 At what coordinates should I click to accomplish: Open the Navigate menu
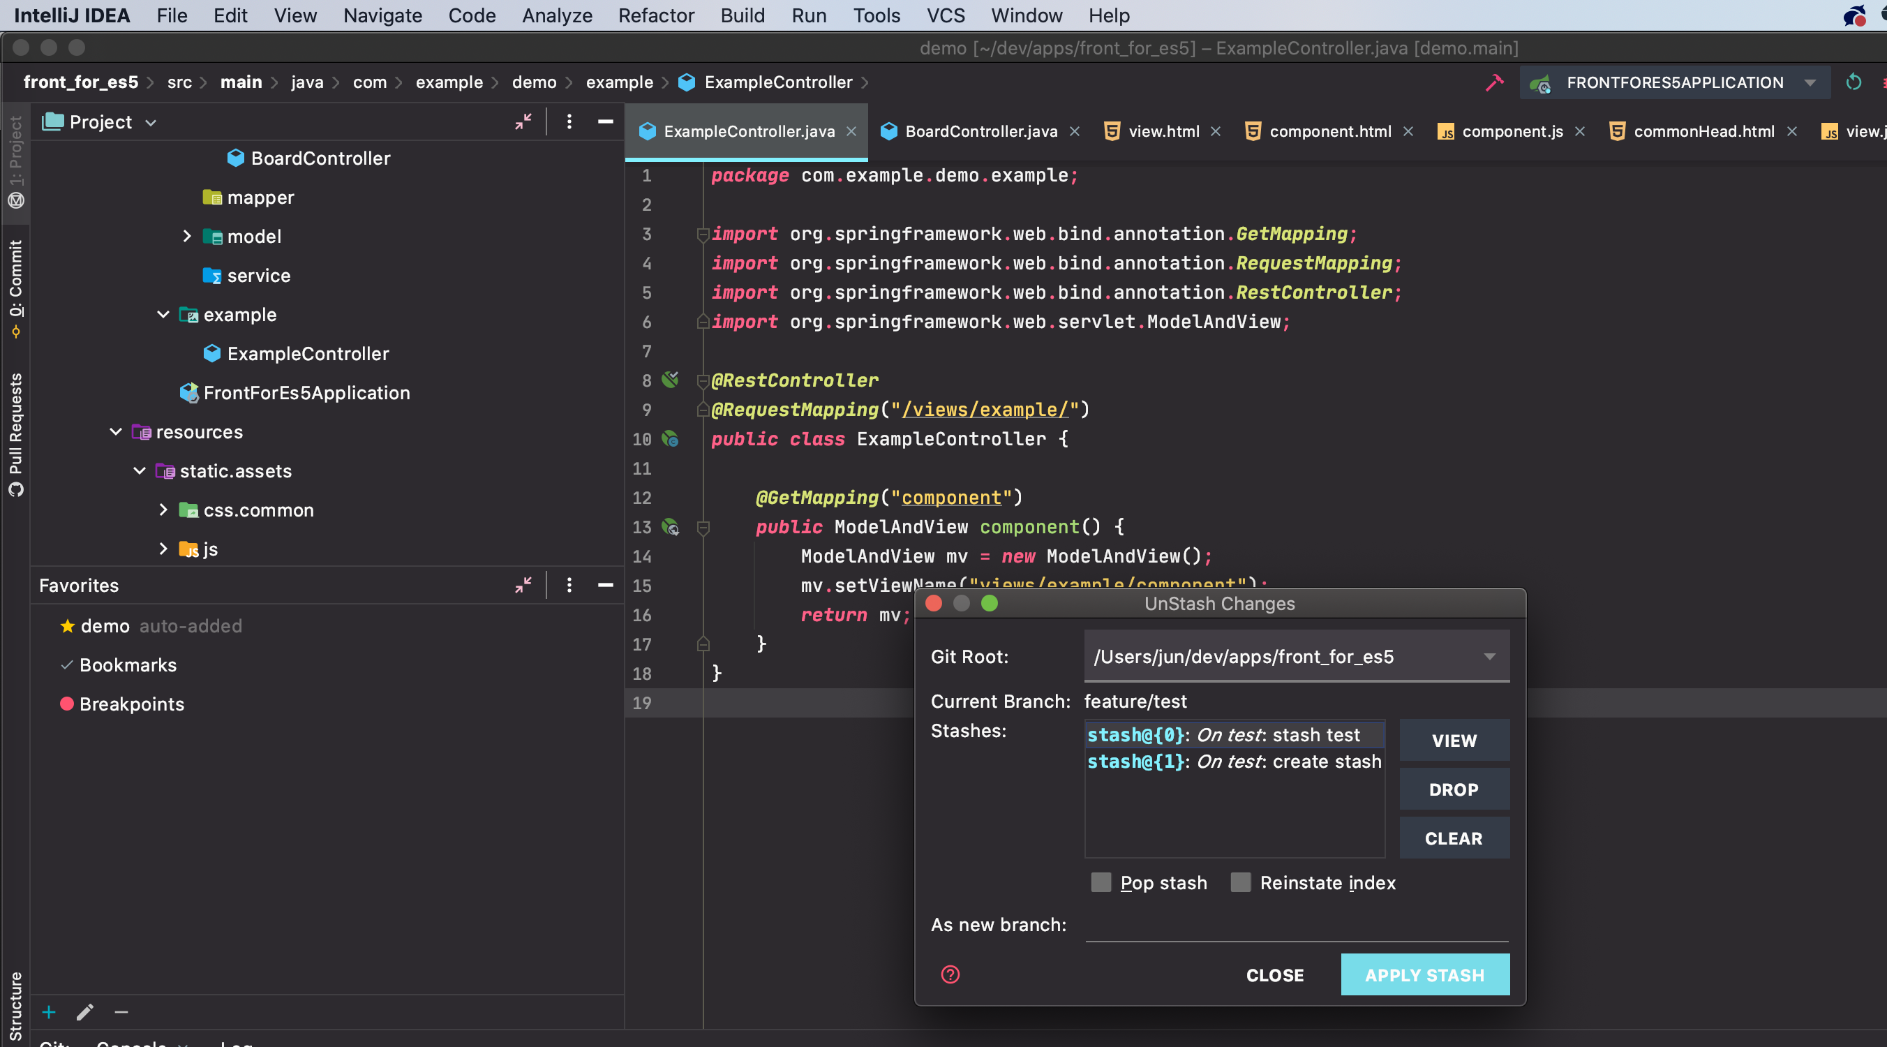tap(382, 15)
